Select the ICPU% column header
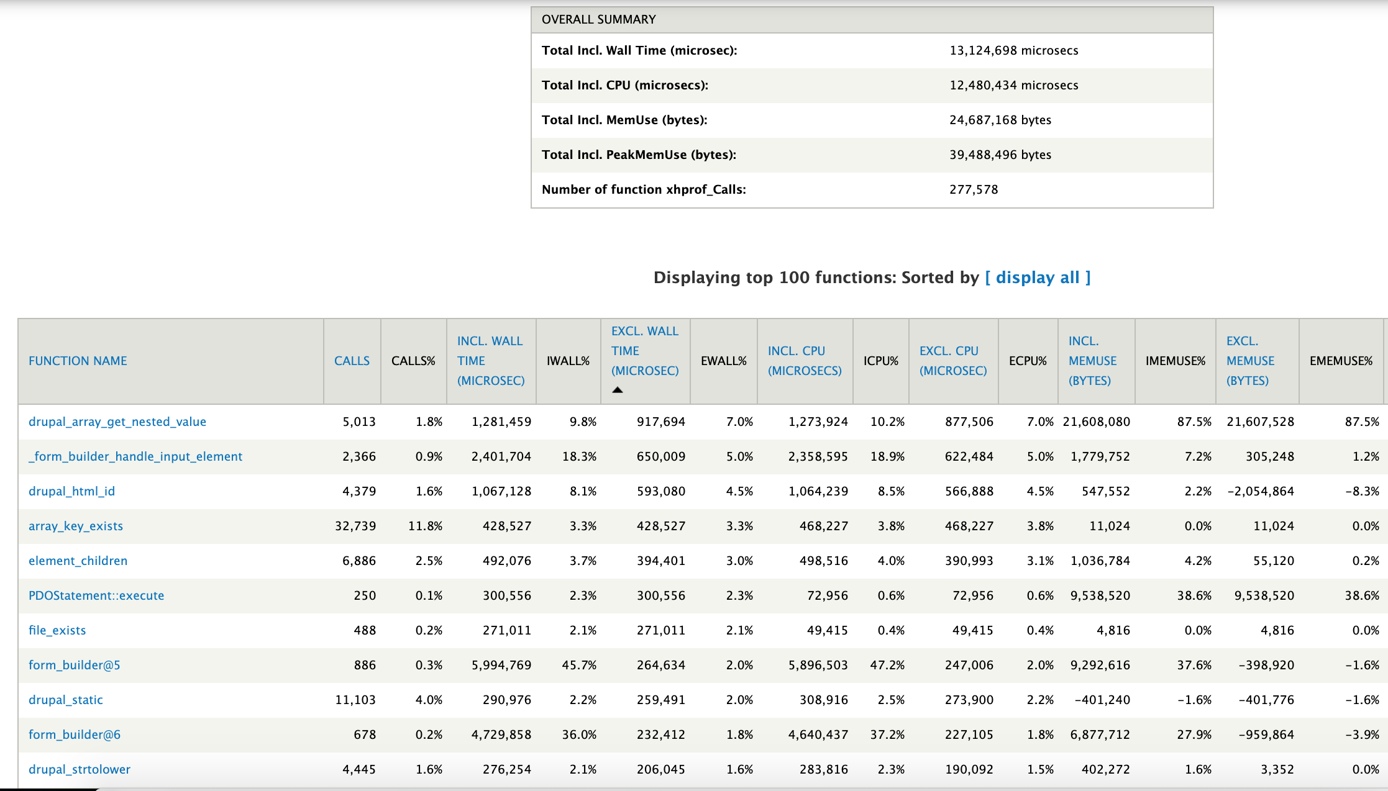The height and width of the screenshot is (791, 1388). click(x=881, y=361)
